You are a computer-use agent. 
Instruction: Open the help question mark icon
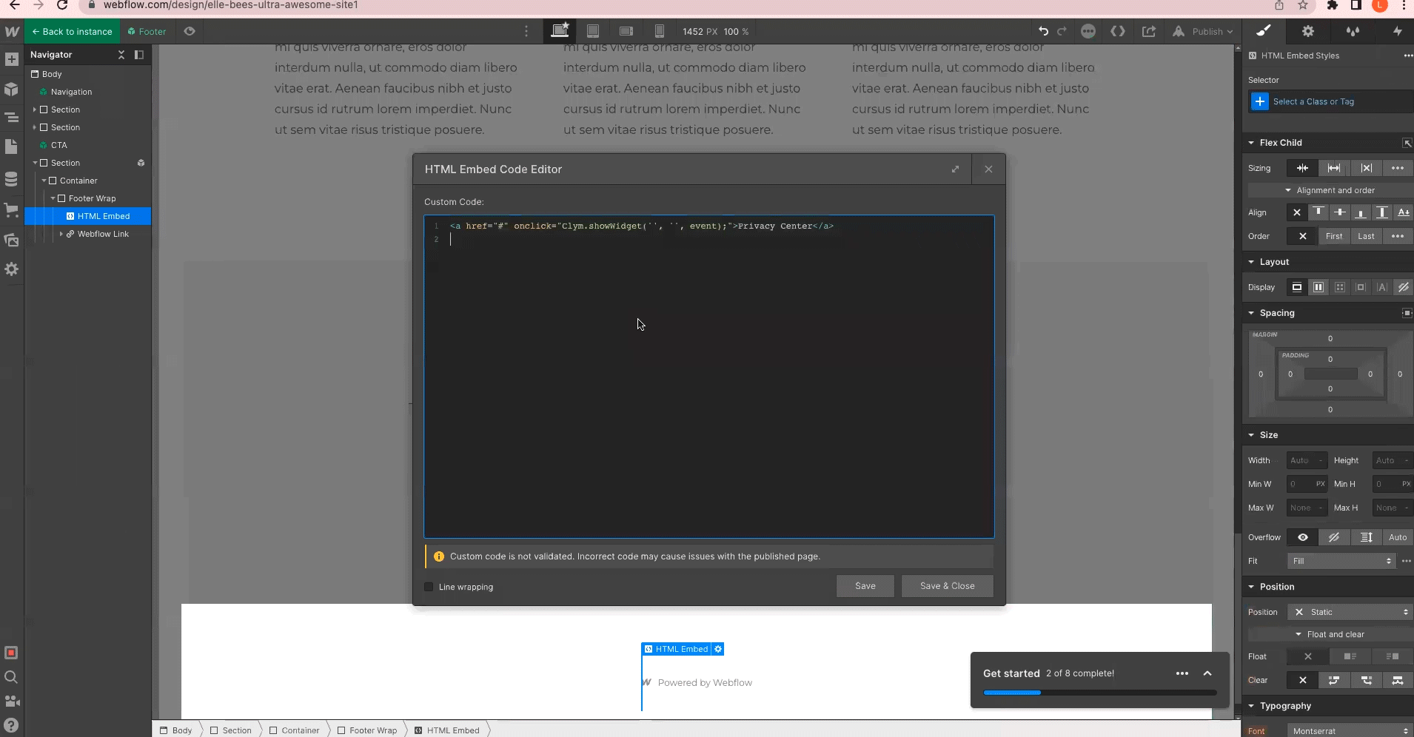(12, 725)
